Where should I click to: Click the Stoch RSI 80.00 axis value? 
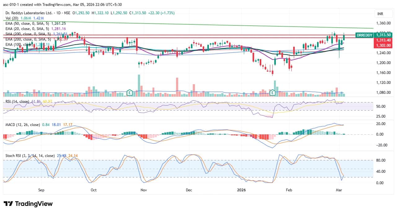(381, 160)
